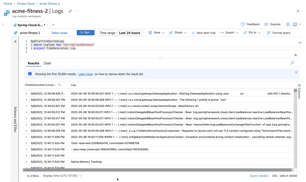Viewport: 306px width, 182px height.
Task: Pin the acme-fitness-2 Logs page
Action: [70, 11]
